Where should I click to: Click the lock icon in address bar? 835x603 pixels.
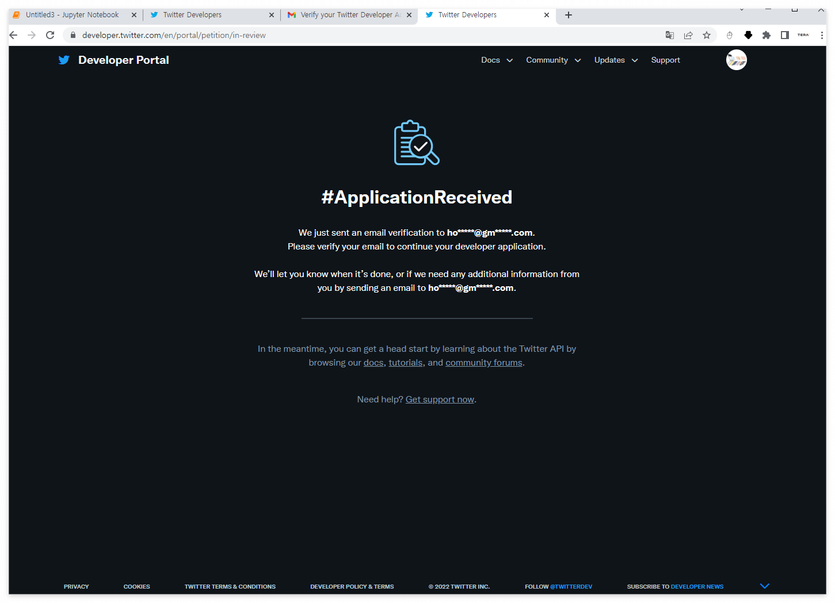click(73, 35)
